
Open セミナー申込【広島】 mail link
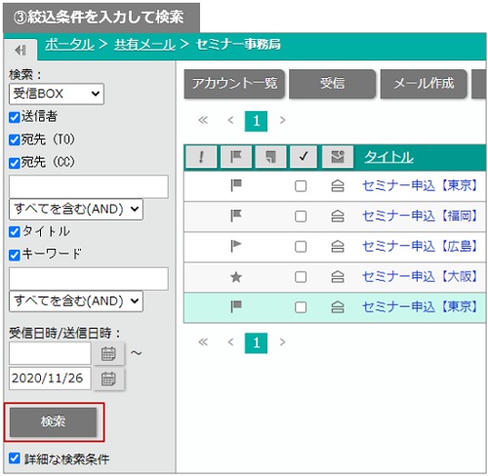click(420, 246)
